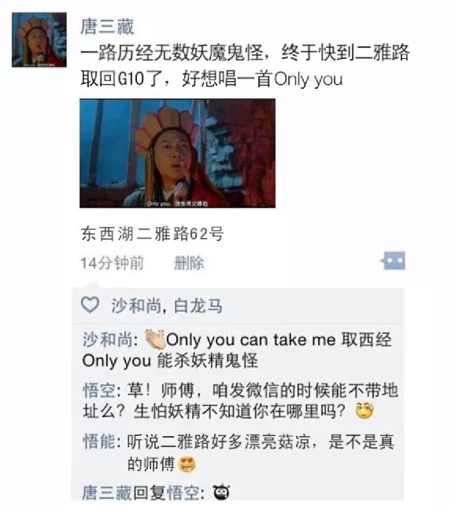View the posted Only you photo
Viewport: 455px width, 506px height.
(178, 153)
